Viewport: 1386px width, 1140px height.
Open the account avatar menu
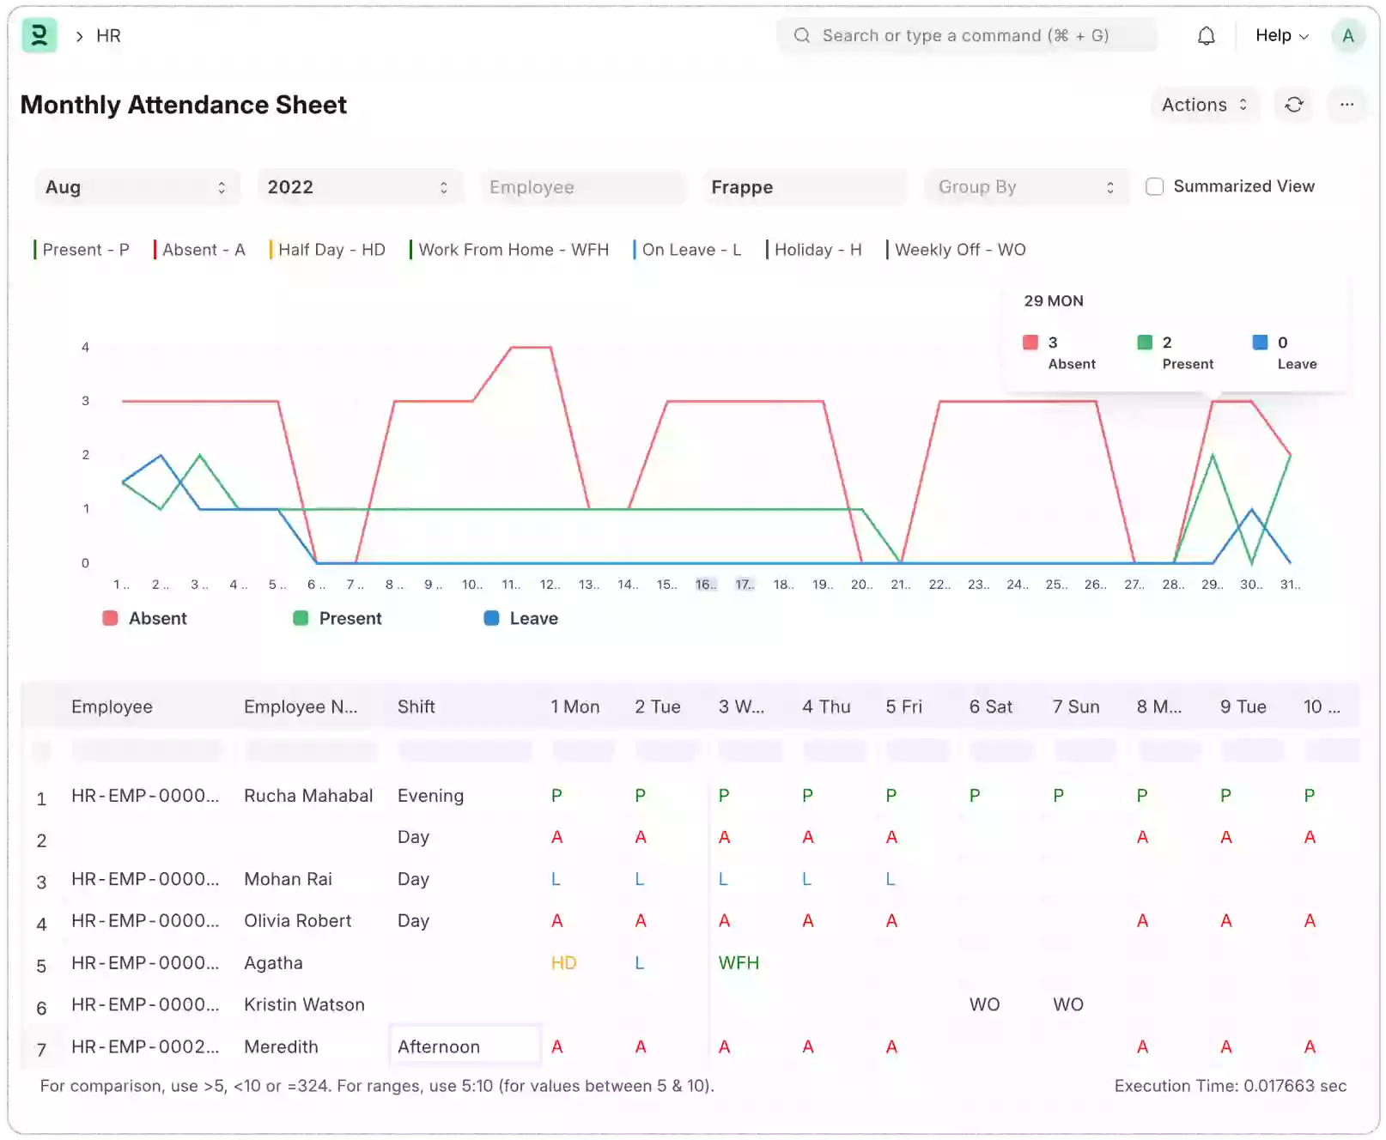(1347, 35)
